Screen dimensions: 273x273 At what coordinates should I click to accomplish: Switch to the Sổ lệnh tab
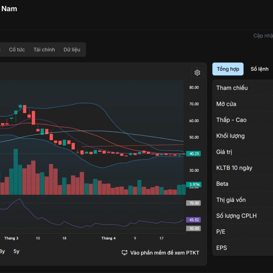pyautogui.click(x=259, y=69)
